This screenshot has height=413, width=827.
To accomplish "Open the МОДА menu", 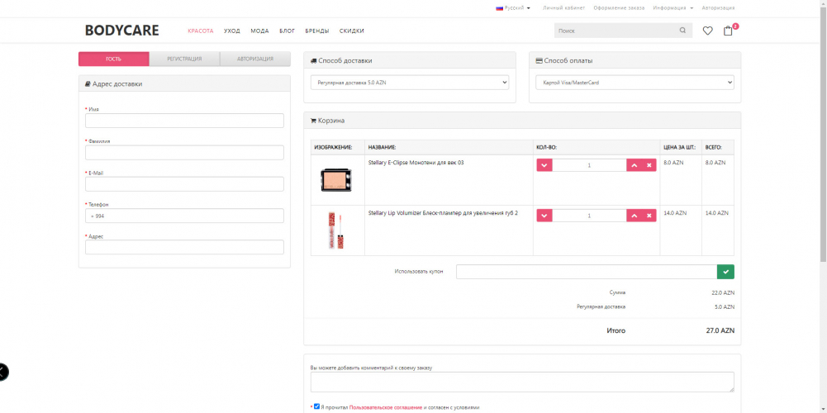I will pyautogui.click(x=259, y=31).
